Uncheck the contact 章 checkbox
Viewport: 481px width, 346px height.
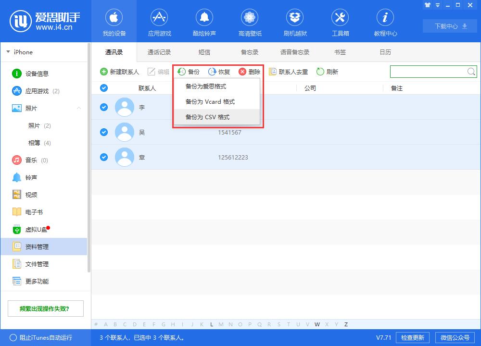pyautogui.click(x=104, y=157)
